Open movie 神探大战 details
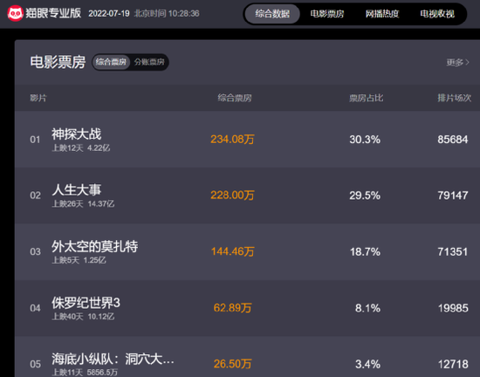This screenshot has height=377, width=480. (x=76, y=134)
